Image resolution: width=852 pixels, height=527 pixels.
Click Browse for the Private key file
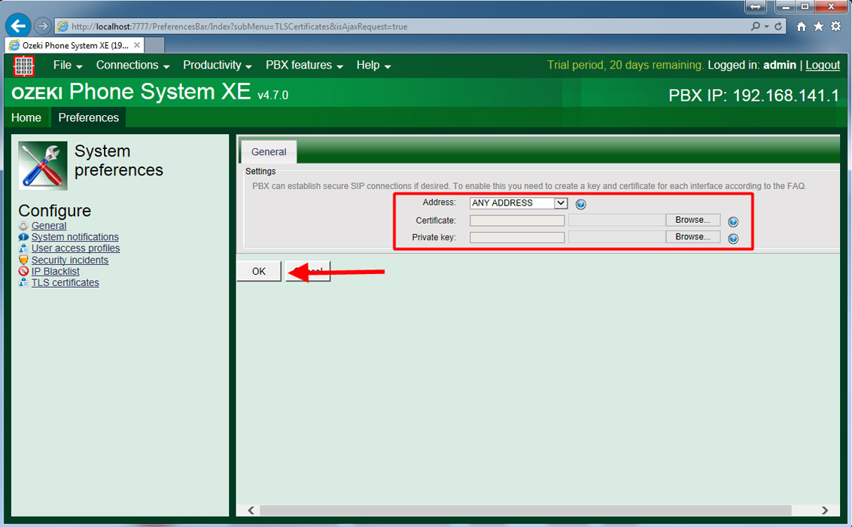[x=692, y=237]
